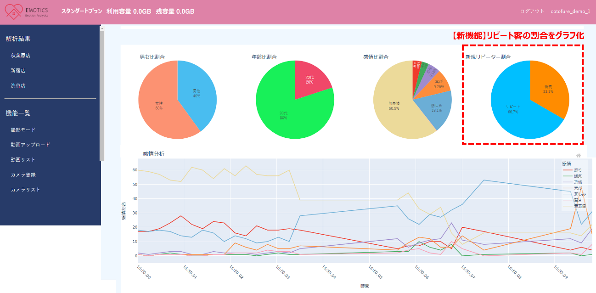Open カメラ登録 page
Image resolution: width=596 pixels, height=293 pixels.
click(x=23, y=175)
